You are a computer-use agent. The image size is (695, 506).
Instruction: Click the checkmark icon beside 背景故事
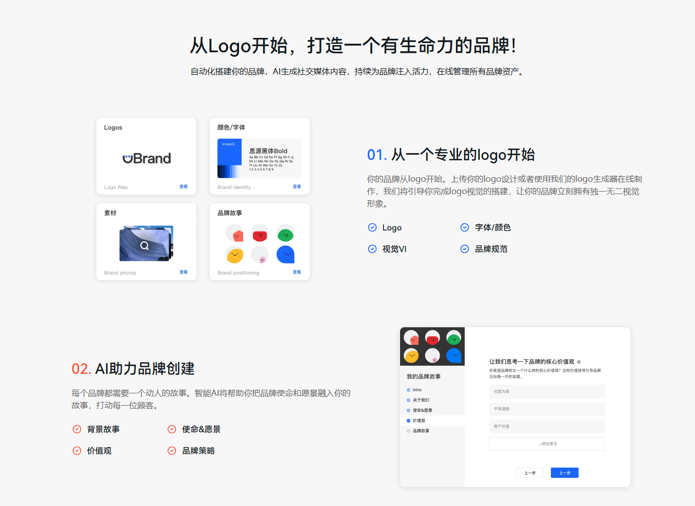coord(77,429)
